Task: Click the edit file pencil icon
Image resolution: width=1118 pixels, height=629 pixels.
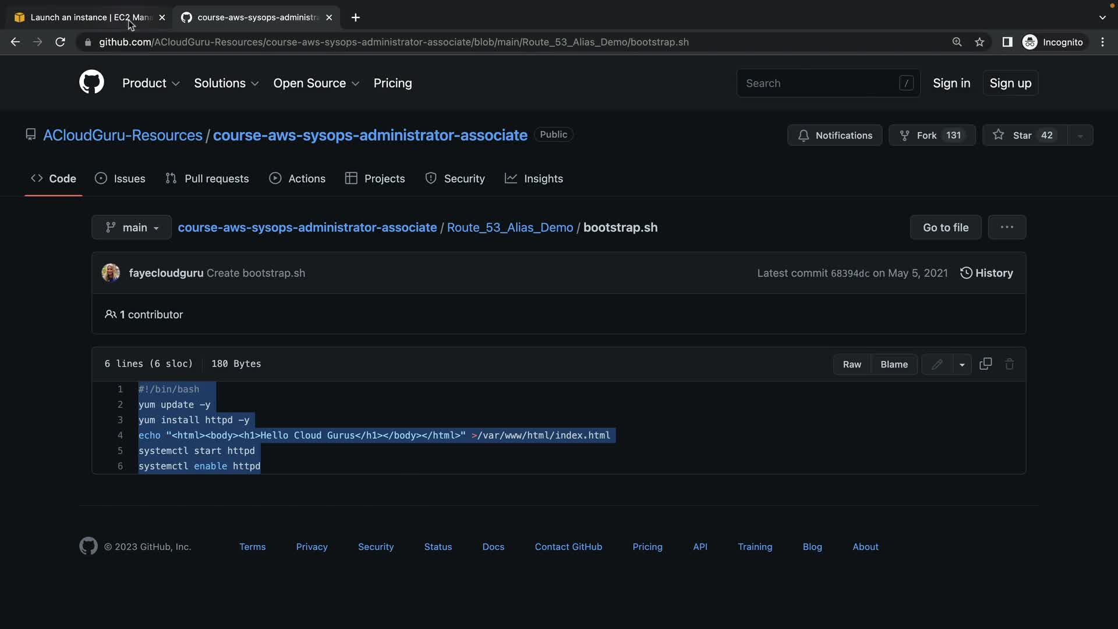Action: click(x=936, y=365)
